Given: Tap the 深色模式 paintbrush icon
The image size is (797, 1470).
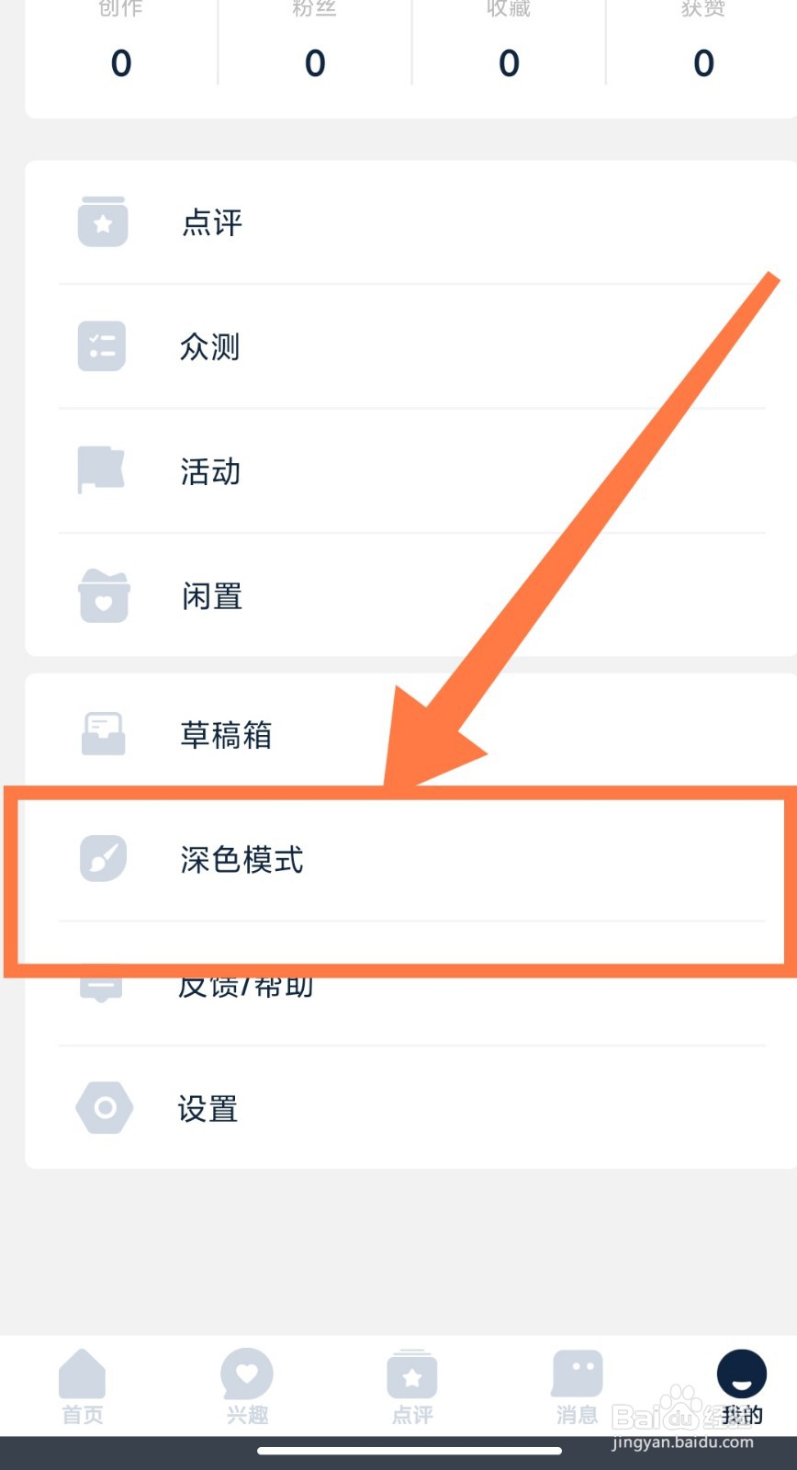Looking at the screenshot, I should tap(103, 858).
